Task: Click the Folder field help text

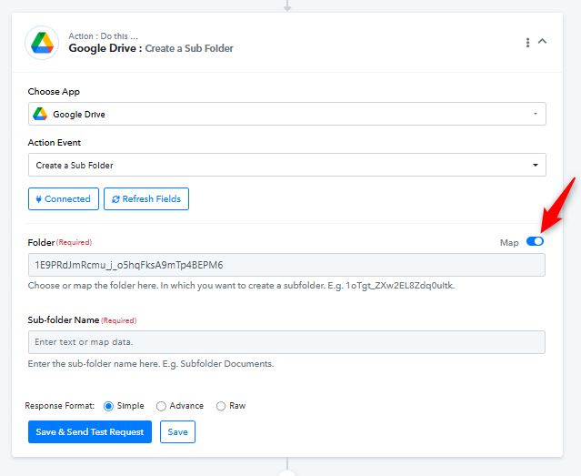Action: [241, 286]
